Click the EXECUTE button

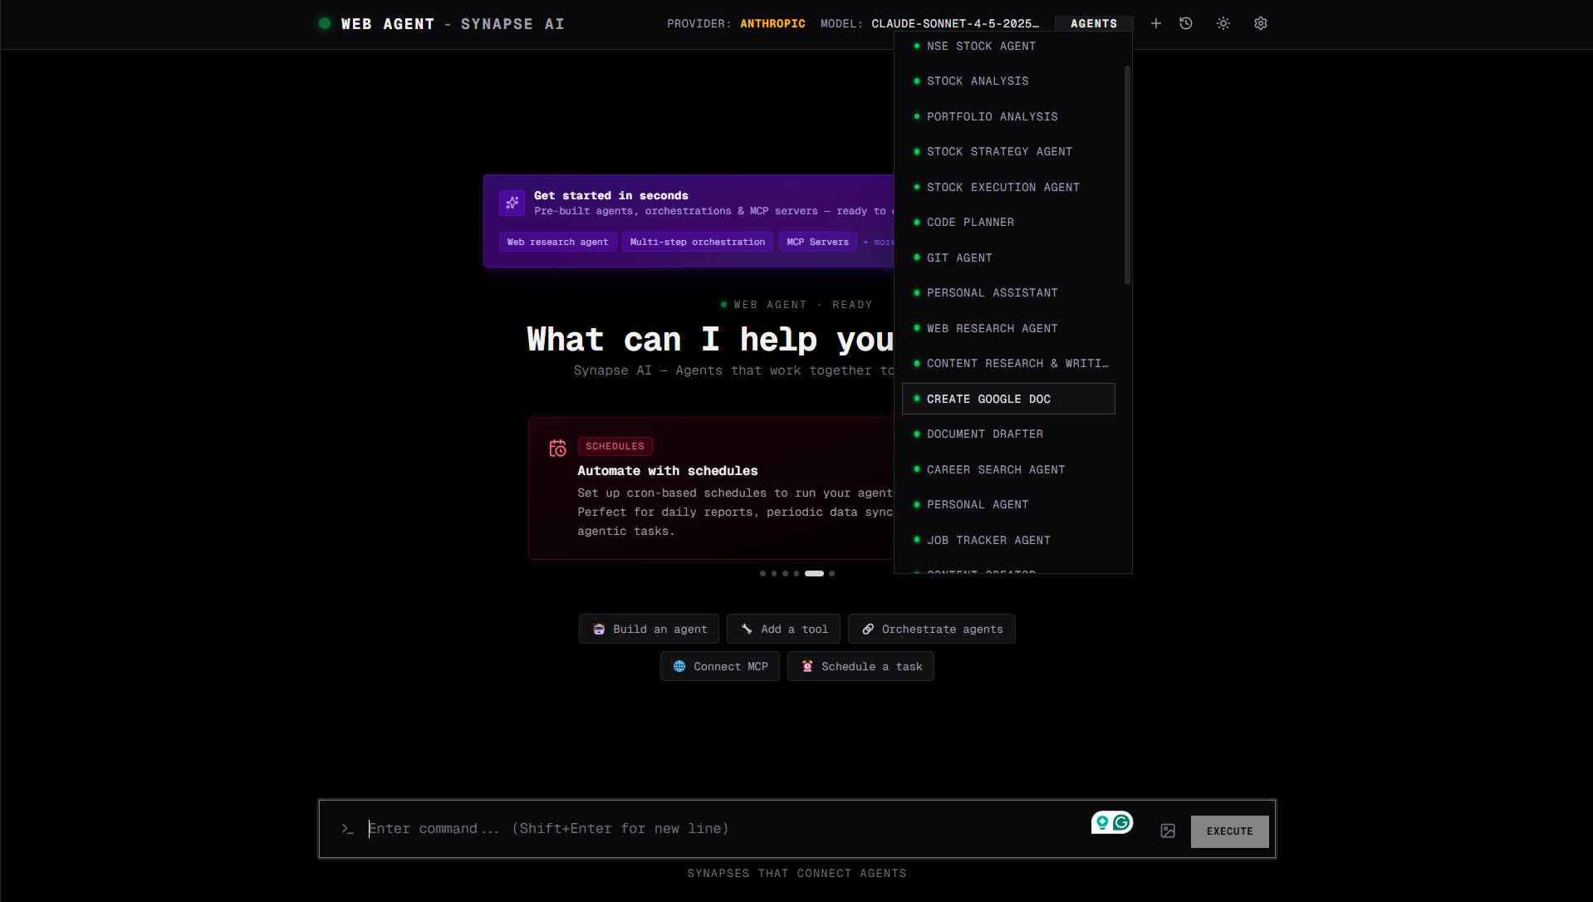click(1229, 831)
